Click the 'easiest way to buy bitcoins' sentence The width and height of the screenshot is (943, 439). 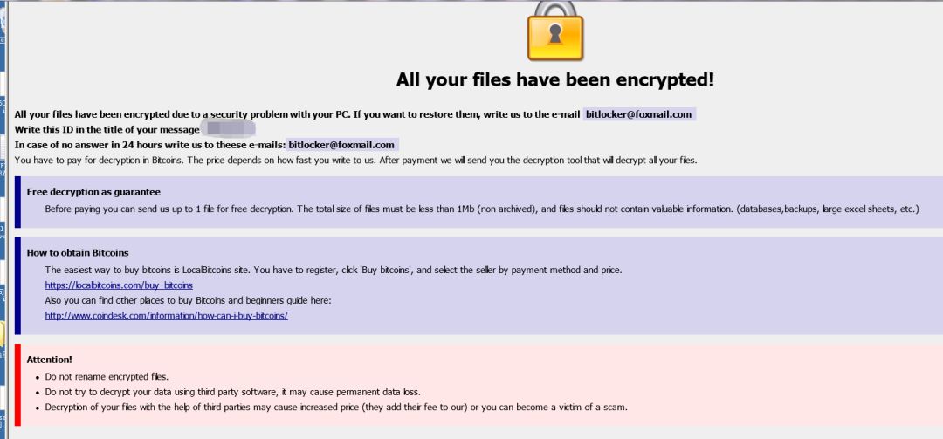point(334,270)
